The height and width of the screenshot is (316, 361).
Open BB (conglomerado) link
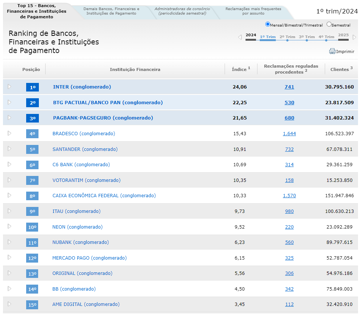tap(74, 289)
